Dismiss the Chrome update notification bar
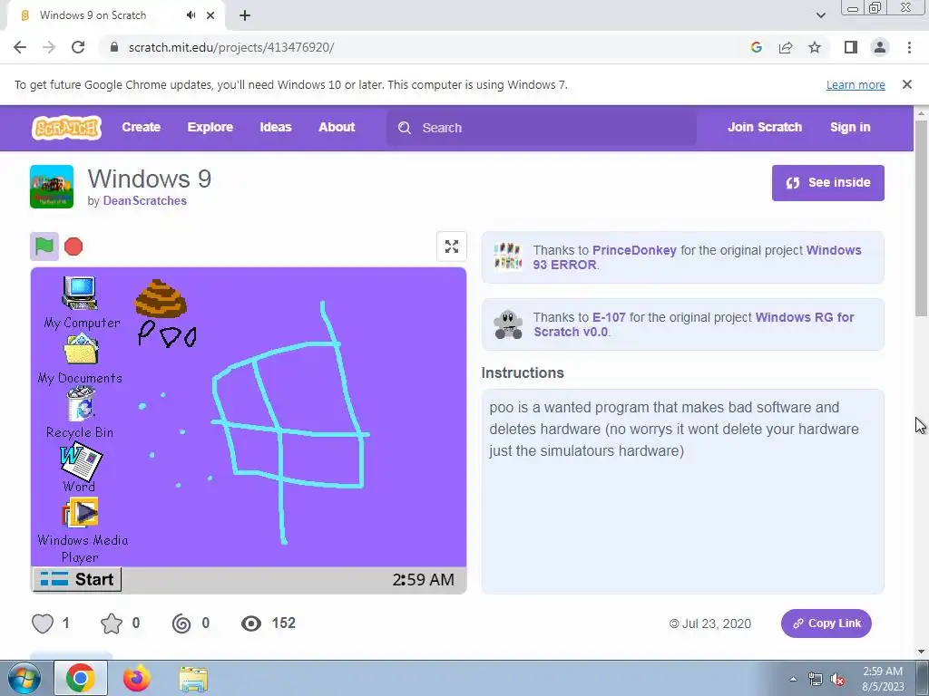This screenshot has width=929, height=696. tap(906, 84)
